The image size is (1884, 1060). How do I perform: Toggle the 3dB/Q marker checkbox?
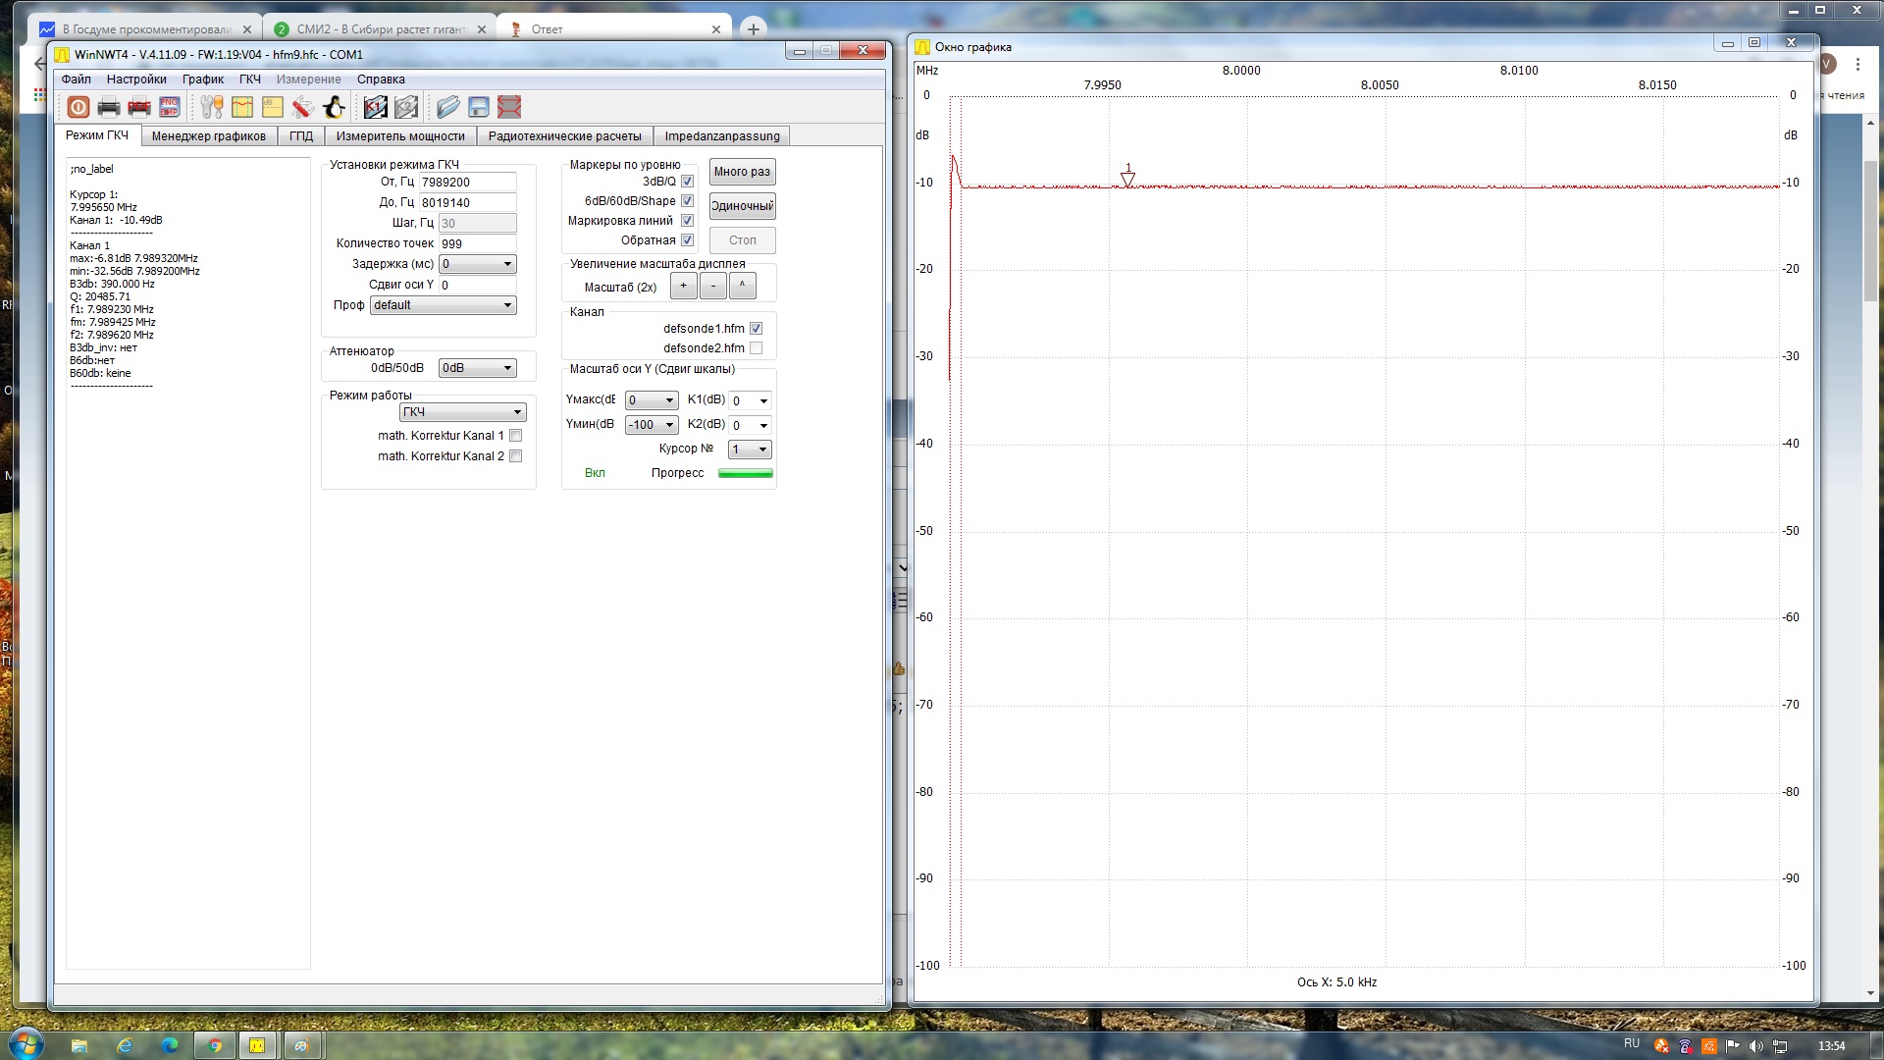point(687,182)
